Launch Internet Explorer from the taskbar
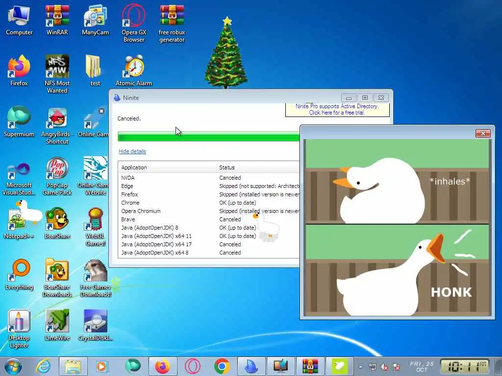Screen dimensions: 502x376 click(x=43, y=366)
